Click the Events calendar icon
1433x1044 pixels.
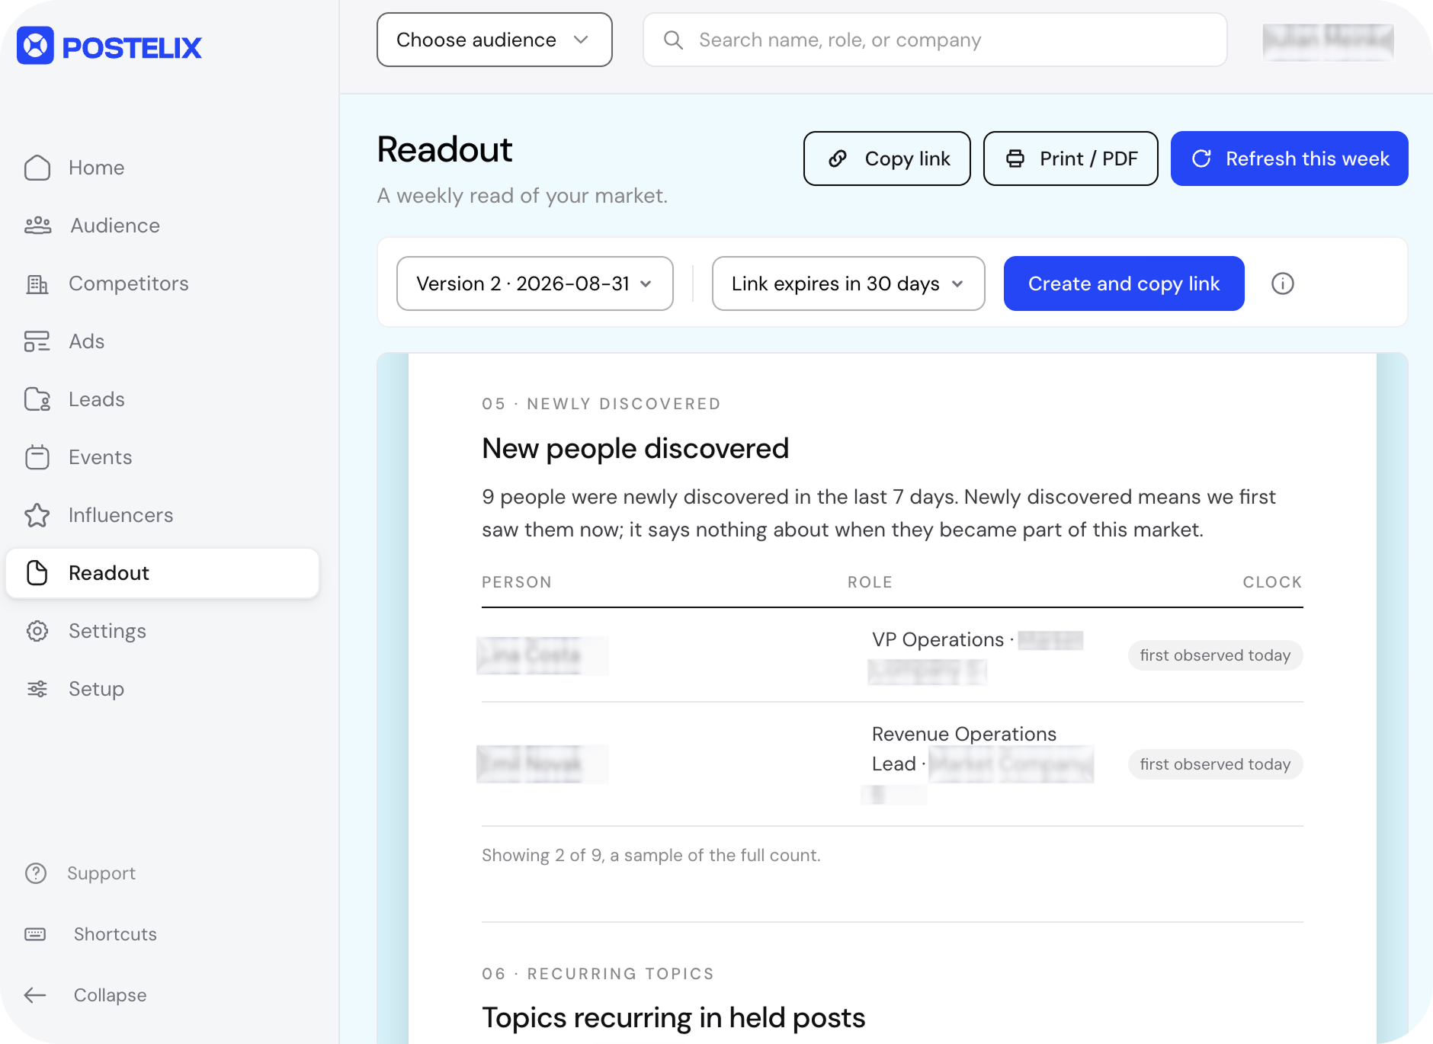pyautogui.click(x=37, y=457)
